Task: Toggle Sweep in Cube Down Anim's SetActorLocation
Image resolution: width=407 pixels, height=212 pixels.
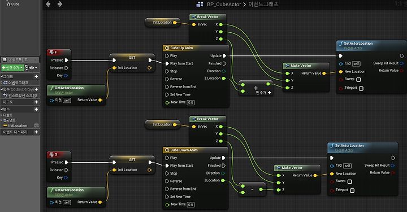Action: (x=350, y=181)
